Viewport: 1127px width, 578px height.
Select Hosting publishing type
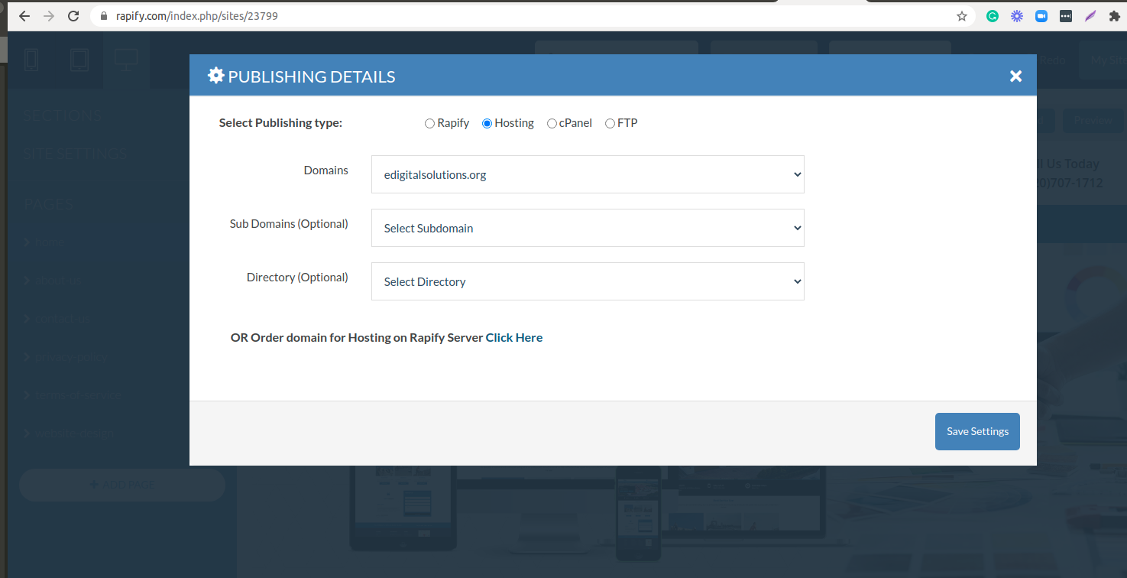[487, 124]
